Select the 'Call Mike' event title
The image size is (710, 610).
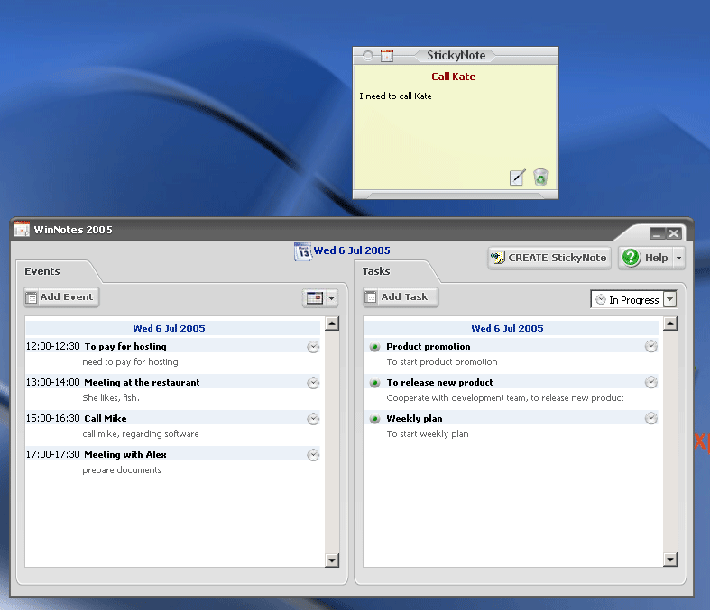106,418
